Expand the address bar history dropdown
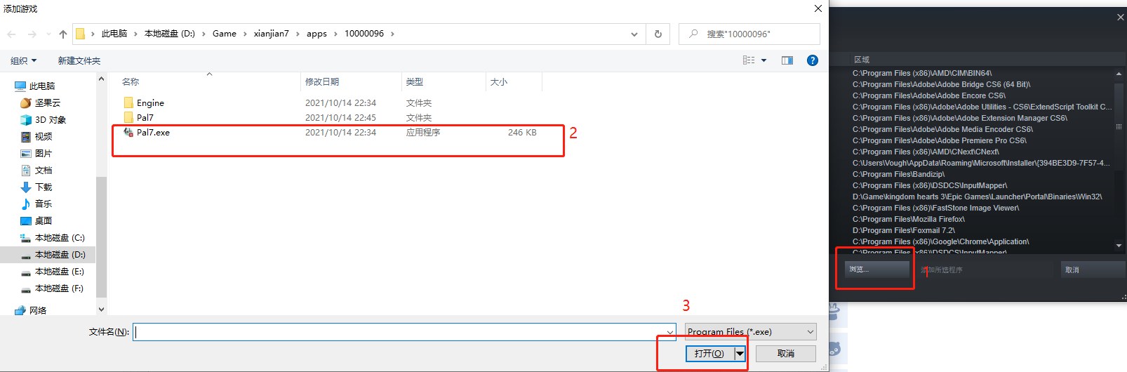The image size is (1127, 372). click(x=634, y=34)
